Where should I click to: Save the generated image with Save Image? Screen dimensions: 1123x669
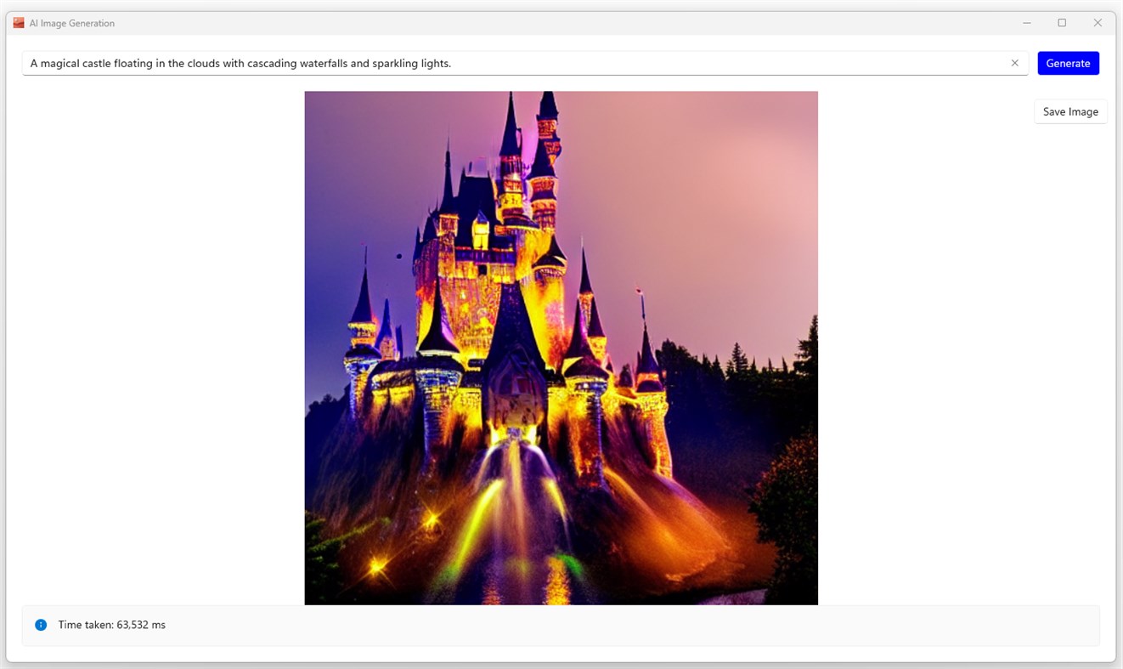point(1069,111)
